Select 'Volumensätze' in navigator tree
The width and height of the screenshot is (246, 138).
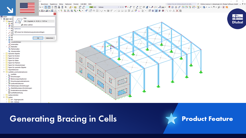point(16,51)
